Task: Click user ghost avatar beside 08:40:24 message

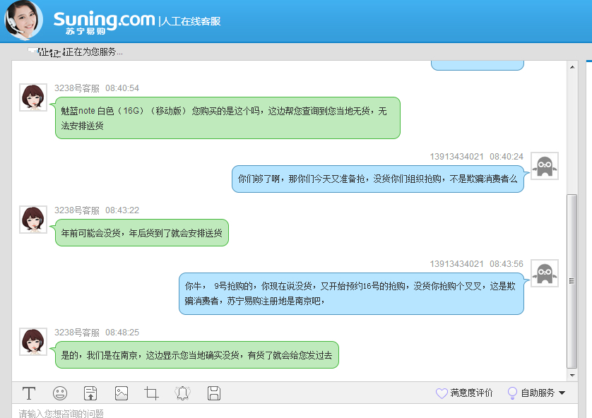Action: pos(545,166)
